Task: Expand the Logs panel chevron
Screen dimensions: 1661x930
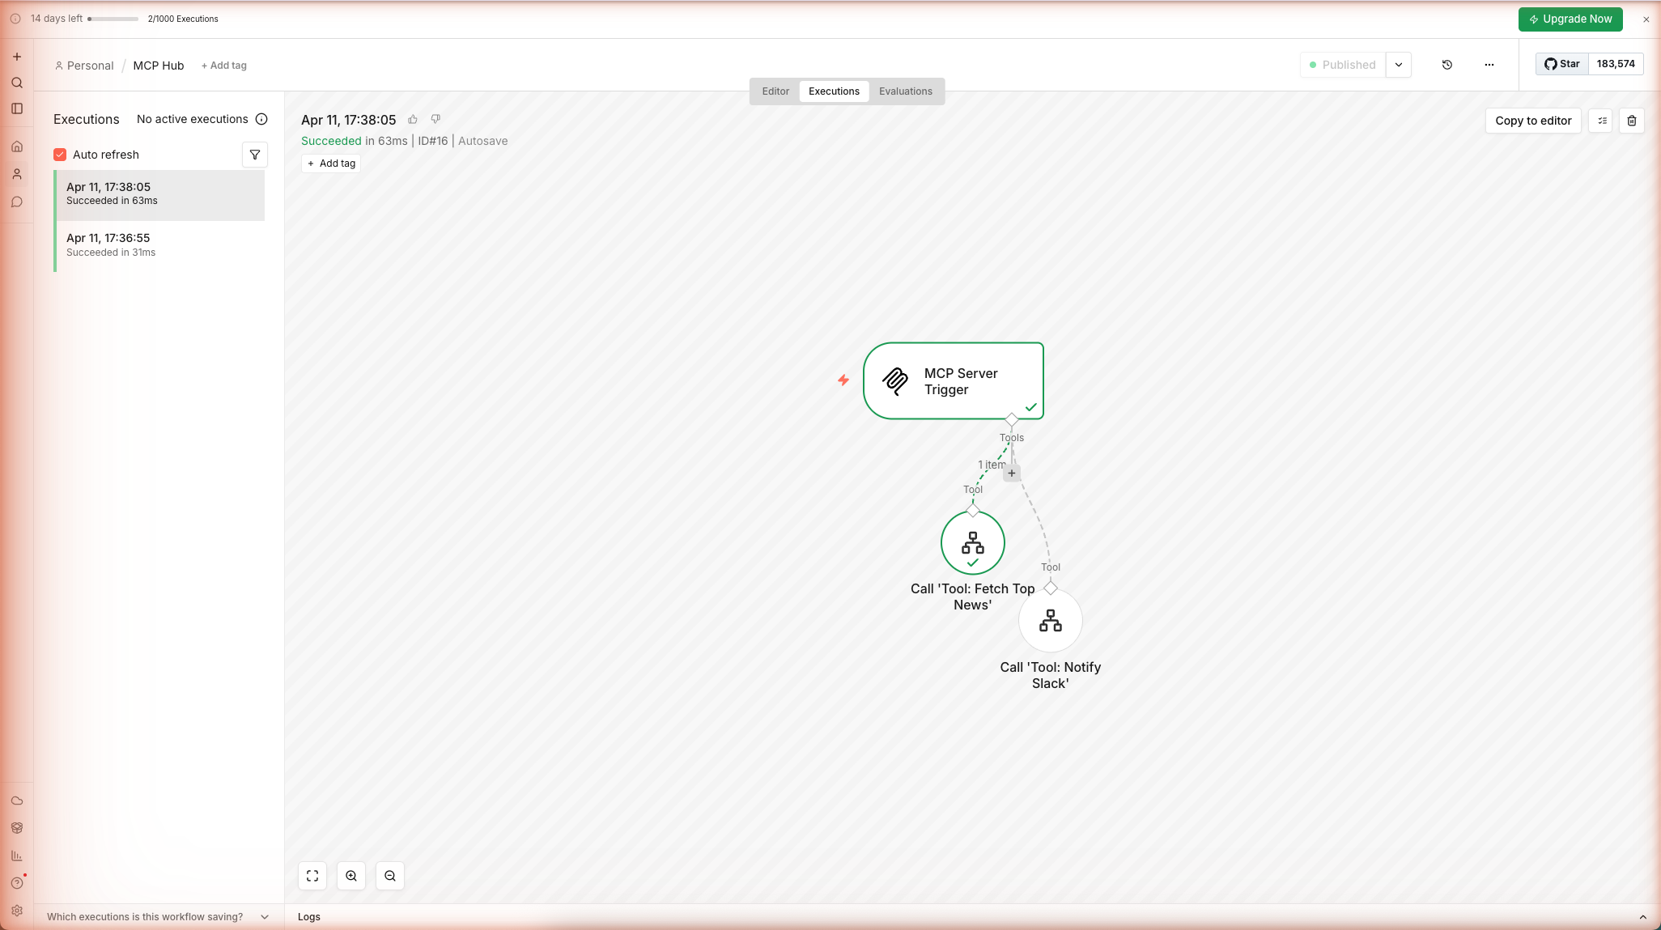Action: (x=1642, y=917)
